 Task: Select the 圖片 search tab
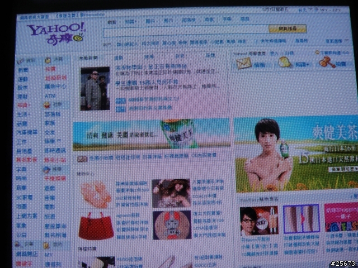(x=150, y=21)
